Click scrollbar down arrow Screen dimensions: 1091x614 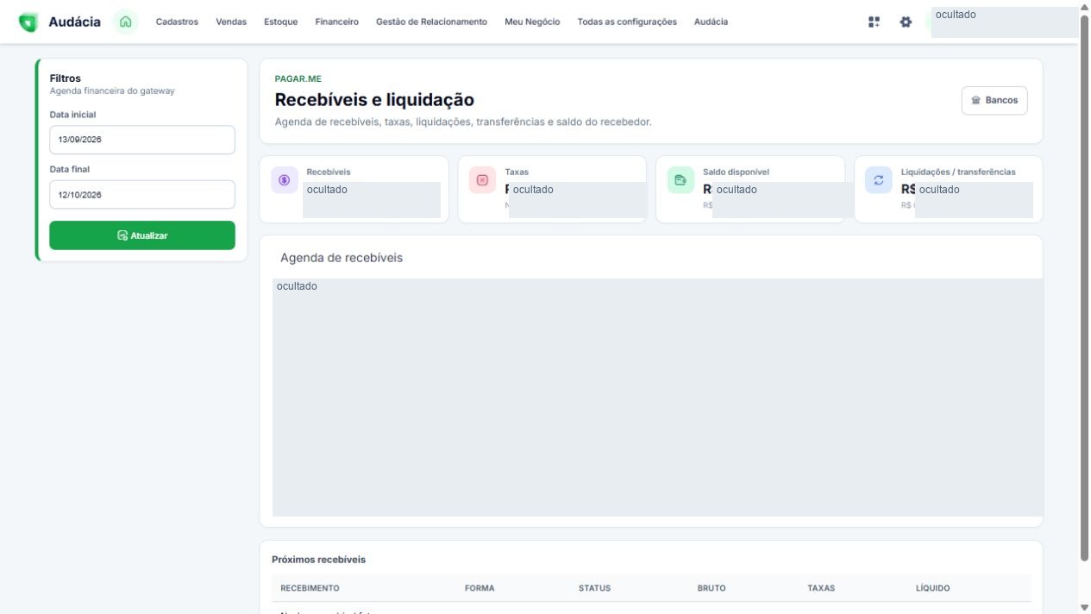point(1084,607)
